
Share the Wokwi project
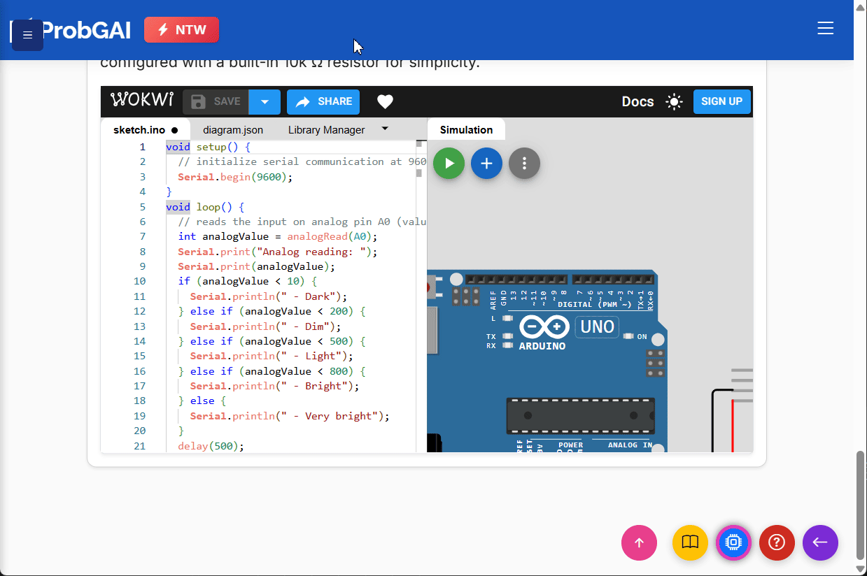tap(323, 101)
